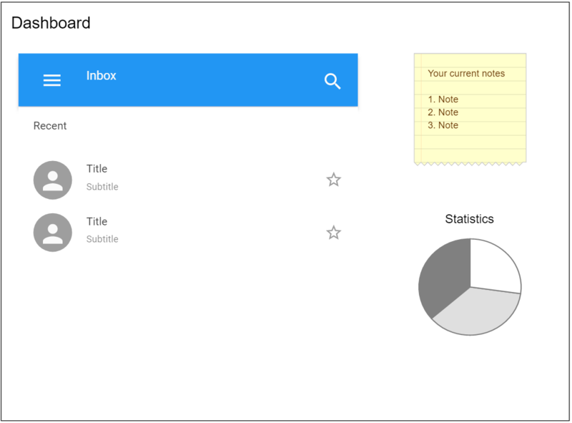Click '3. Note' on the sticky note
Screen dimensions: 572x423
(x=443, y=125)
